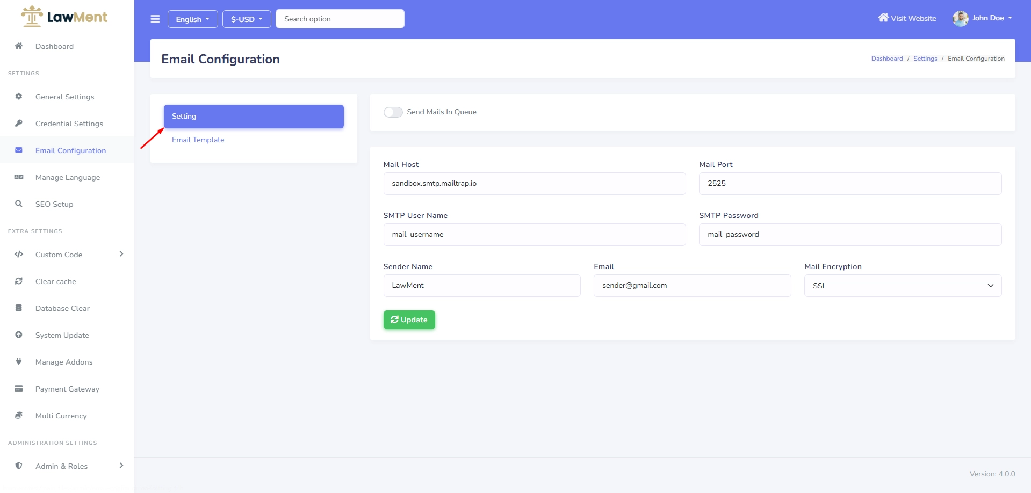Click the Email Configuration breadcrumb text

click(976, 59)
